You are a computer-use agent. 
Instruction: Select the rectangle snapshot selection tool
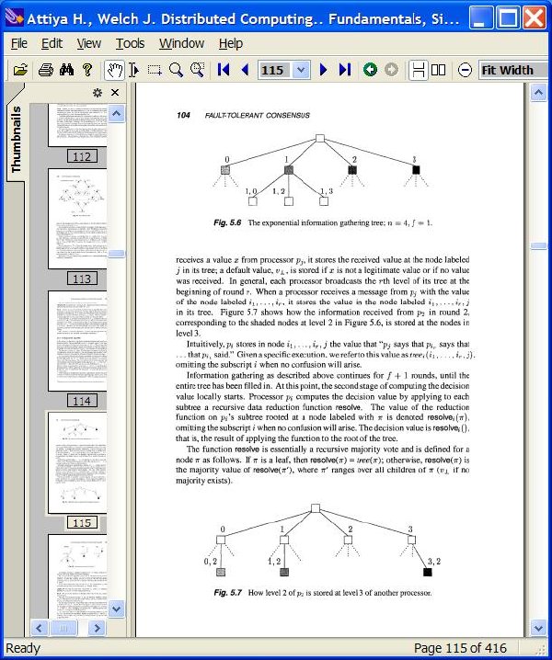coord(155,70)
